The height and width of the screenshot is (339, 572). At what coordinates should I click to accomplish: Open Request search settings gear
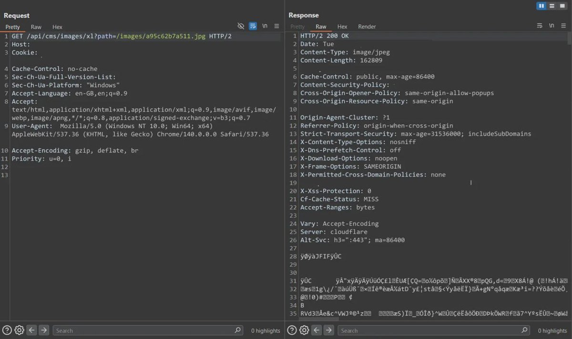[x=19, y=330]
